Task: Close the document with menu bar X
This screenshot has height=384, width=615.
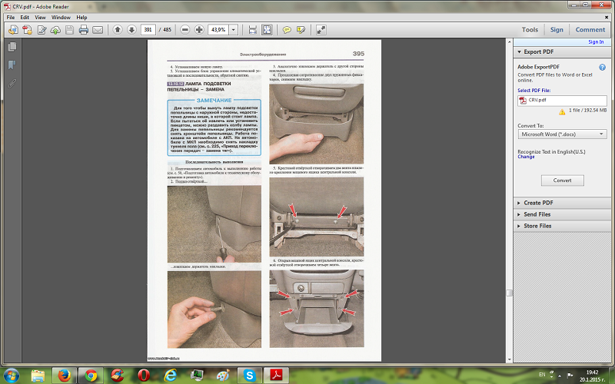Action: (607, 17)
